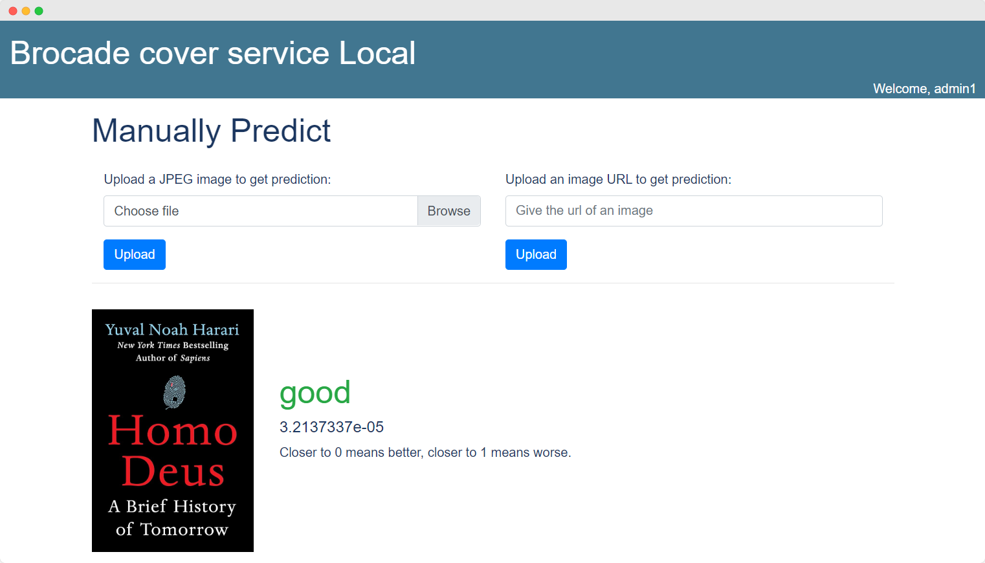Viewport: 985px width, 563px height.
Task: Click the Brocade cover service Local title
Action: (212, 53)
